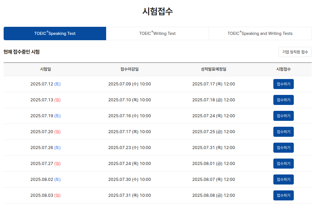Register for the 2025.08.02 test
319x206 pixels.
283,179
